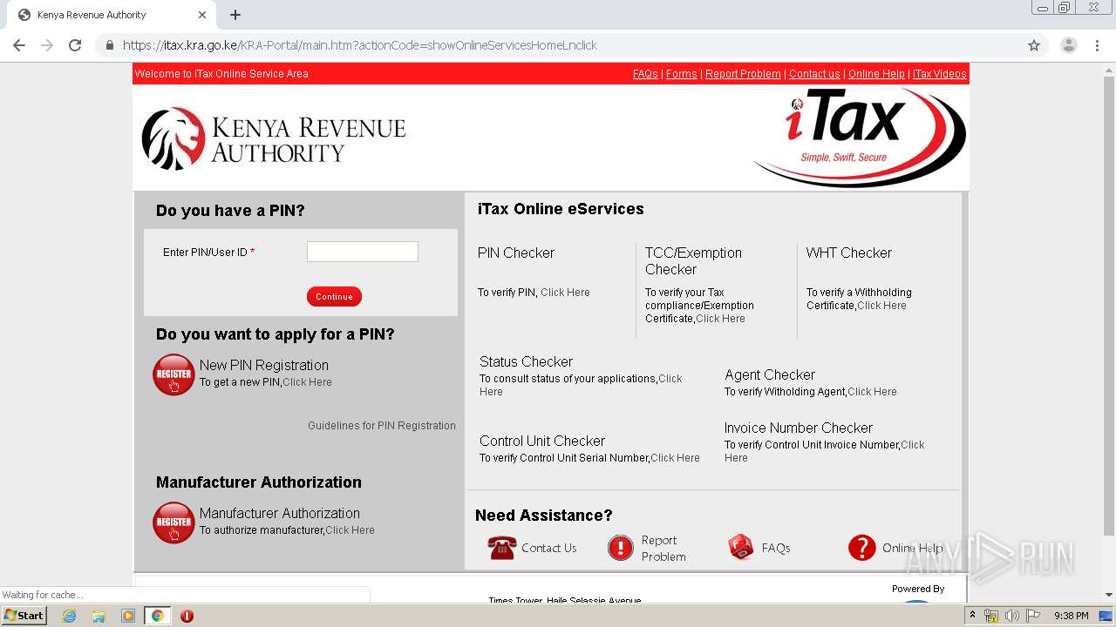Click the red shield taskbar icon
The height and width of the screenshot is (627, 1116).
pyautogui.click(x=187, y=616)
